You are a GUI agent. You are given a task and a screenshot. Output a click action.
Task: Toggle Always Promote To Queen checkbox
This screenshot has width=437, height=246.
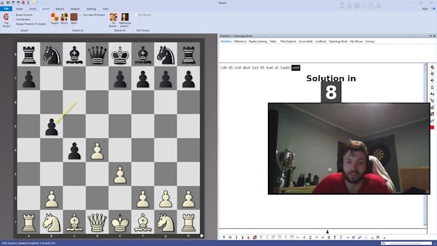tap(13, 24)
